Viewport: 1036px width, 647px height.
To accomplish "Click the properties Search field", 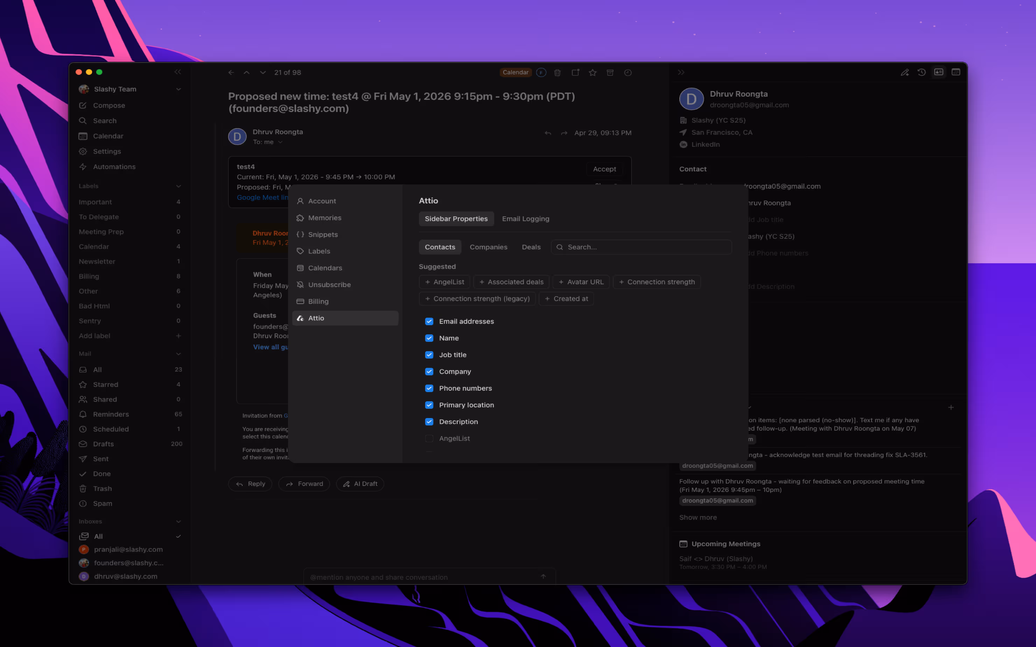I will coord(641,247).
